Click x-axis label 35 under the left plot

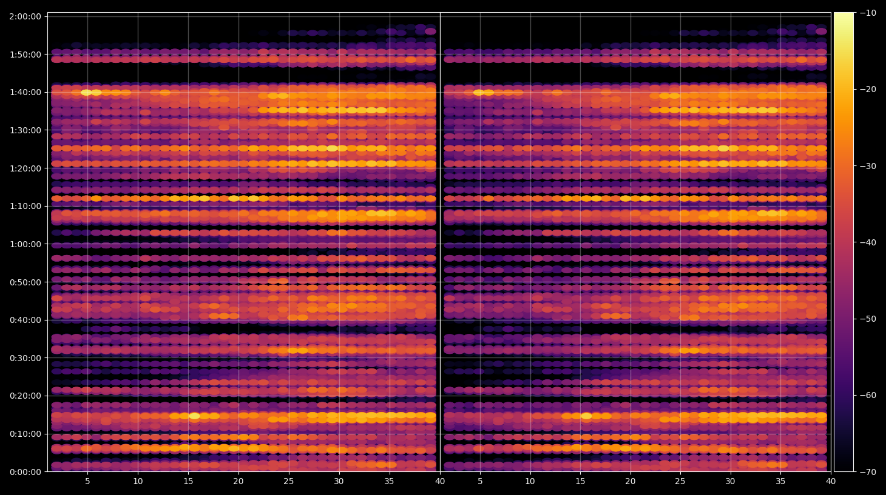point(389,481)
